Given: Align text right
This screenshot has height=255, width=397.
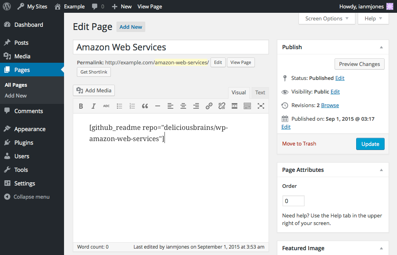Looking at the screenshot, I should tap(196, 106).
